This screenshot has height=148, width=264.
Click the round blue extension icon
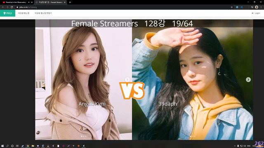pyautogui.click(x=237, y=7)
